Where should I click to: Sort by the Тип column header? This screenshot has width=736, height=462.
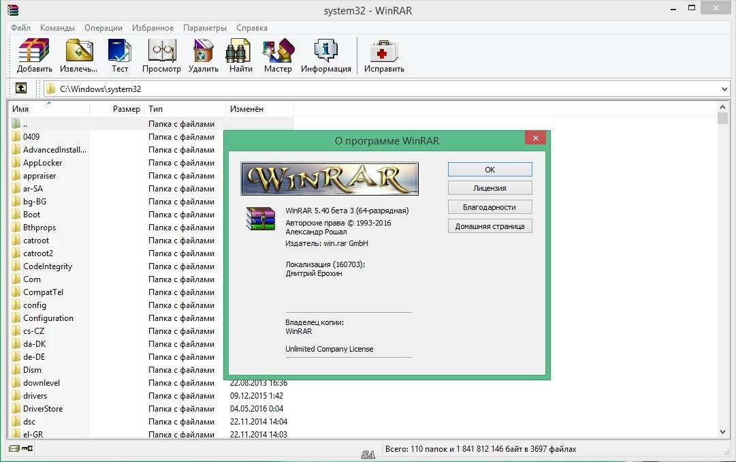point(185,108)
